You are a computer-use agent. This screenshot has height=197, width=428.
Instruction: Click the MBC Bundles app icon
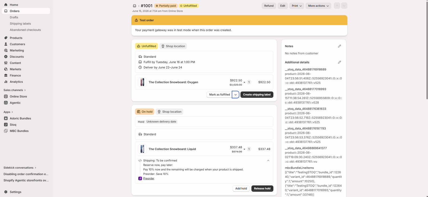6,131
